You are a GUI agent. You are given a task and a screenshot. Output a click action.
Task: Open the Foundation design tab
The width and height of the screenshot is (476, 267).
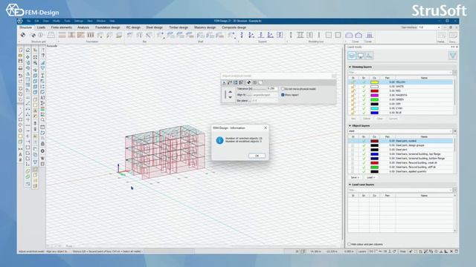click(x=107, y=27)
